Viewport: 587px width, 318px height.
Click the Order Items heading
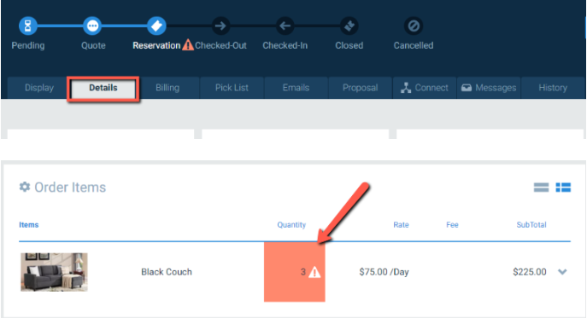[70, 188]
